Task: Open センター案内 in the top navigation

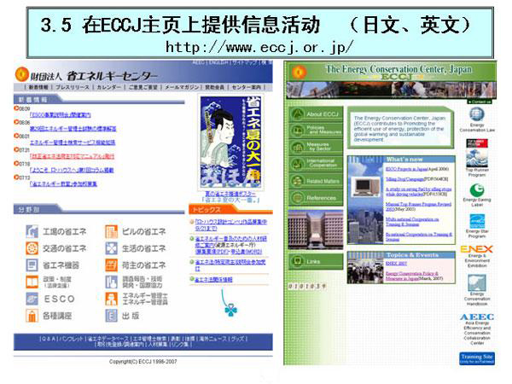Action: (x=247, y=87)
